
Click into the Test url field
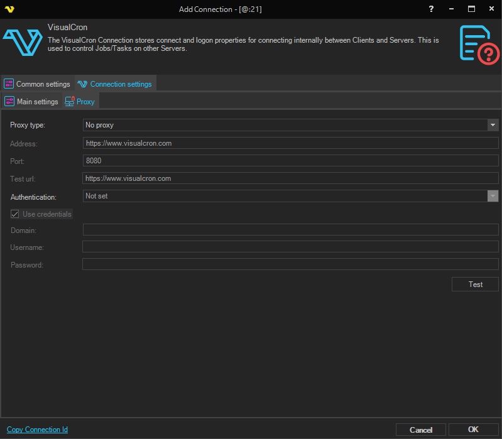[290, 178]
